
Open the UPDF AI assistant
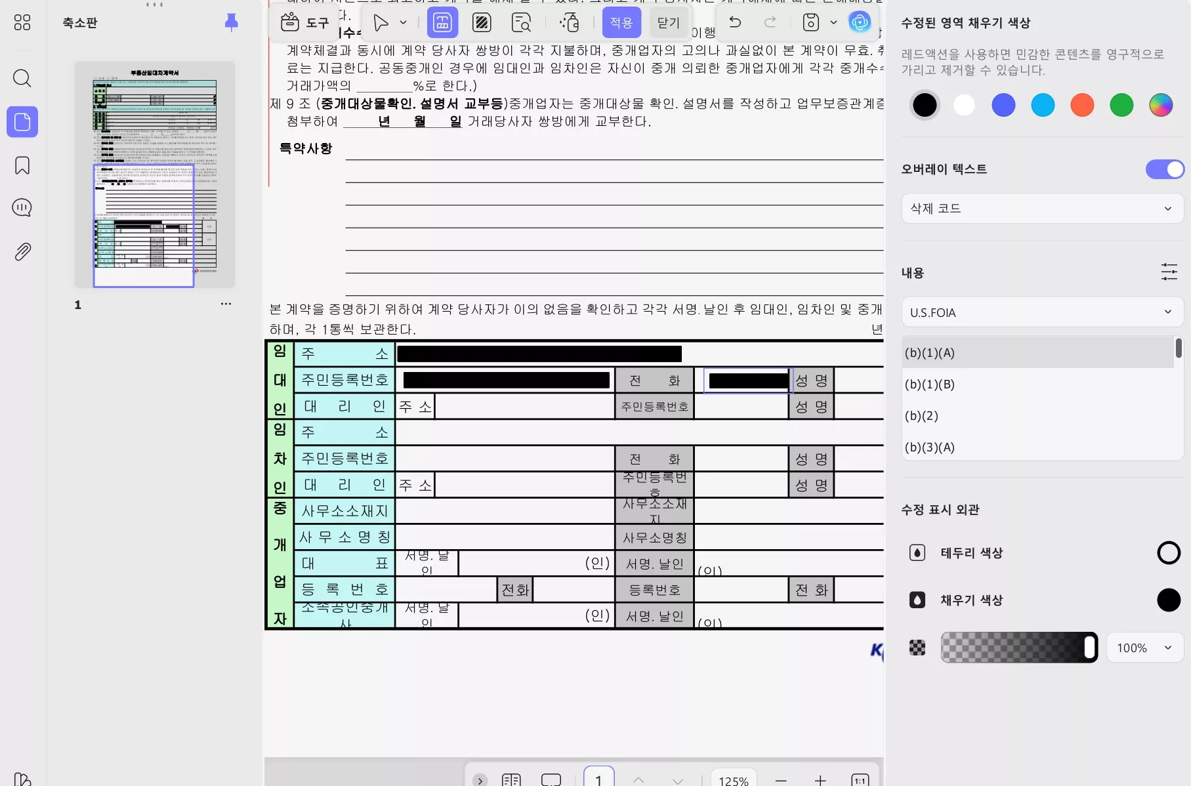pyautogui.click(x=860, y=22)
